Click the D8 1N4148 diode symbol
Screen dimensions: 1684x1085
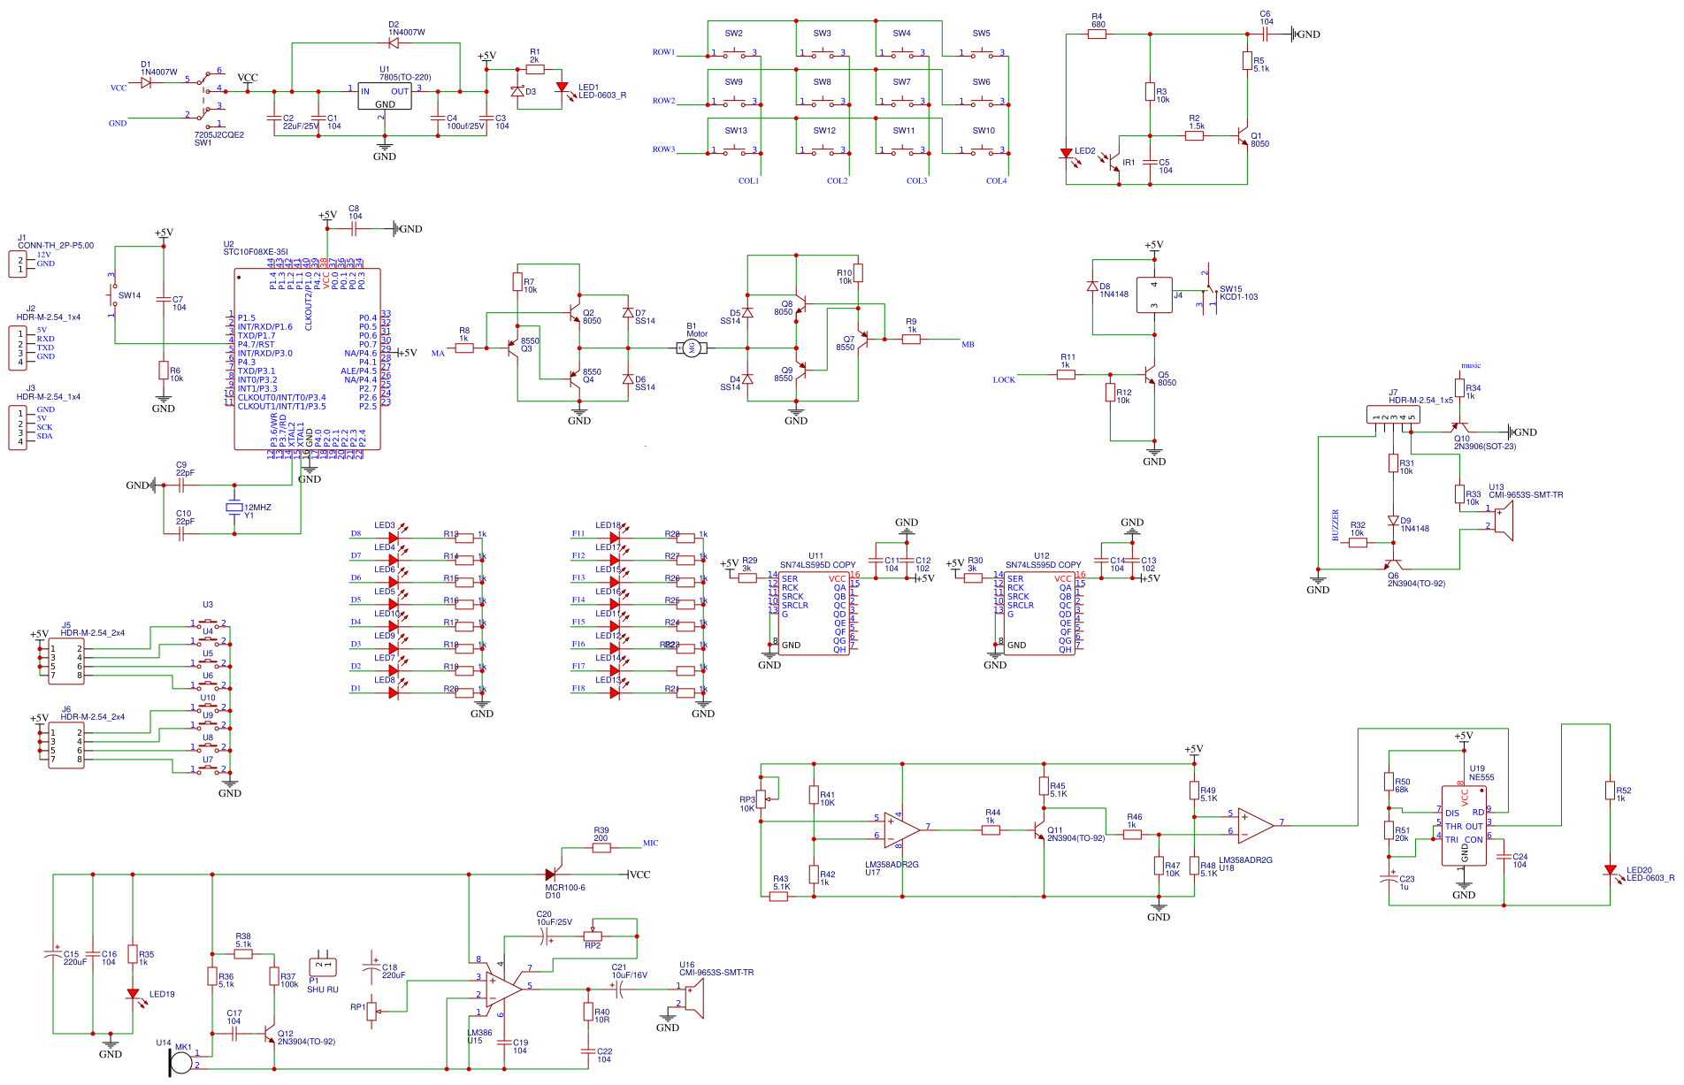point(1092,287)
